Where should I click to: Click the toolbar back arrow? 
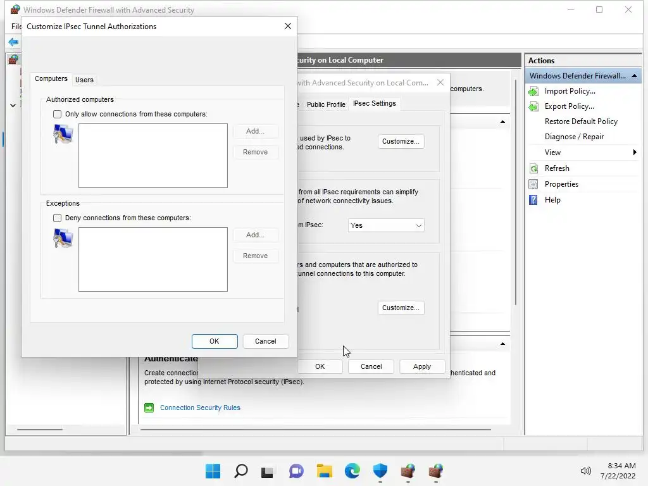(x=13, y=42)
